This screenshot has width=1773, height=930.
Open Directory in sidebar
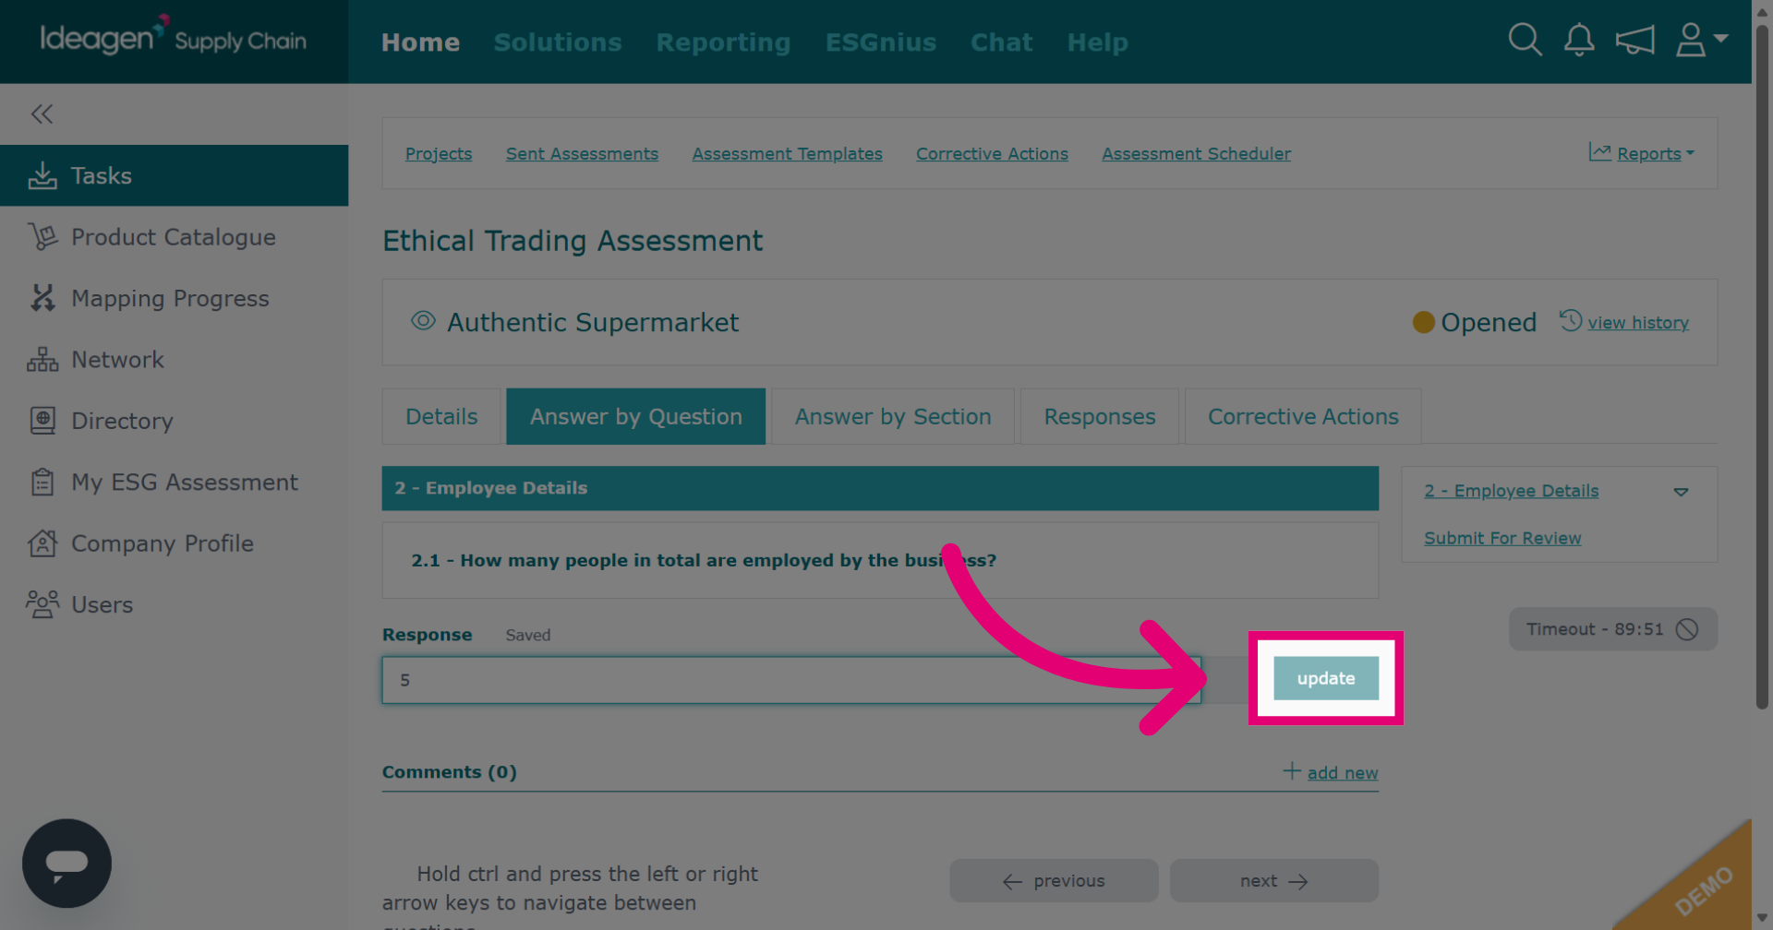tap(174, 421)
